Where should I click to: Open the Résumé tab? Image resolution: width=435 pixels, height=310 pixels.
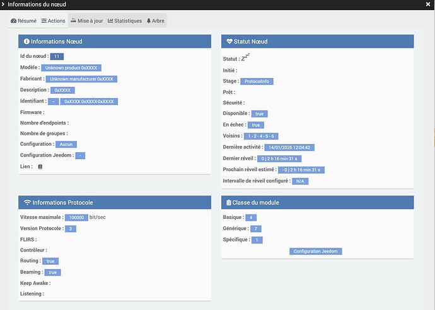(x=23, y=21)
